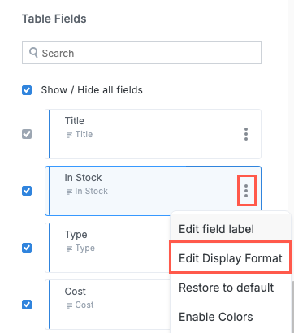The image size is (294, 333).
Task: Uncheck the Type field checkbox
Action: pos(27,248)
